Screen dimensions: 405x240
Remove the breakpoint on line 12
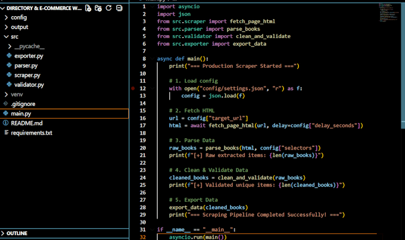133,88
